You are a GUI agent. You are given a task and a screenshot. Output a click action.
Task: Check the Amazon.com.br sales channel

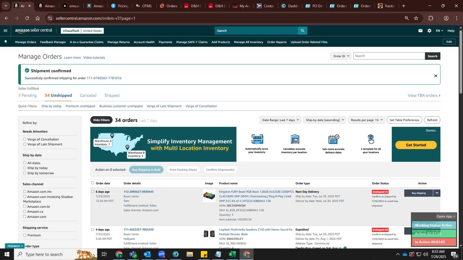click(25, 206)
